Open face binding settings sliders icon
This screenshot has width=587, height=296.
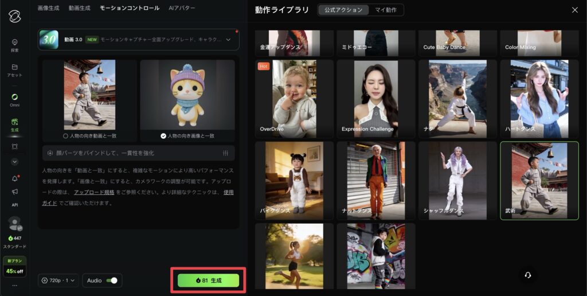[x=225, y=153]
